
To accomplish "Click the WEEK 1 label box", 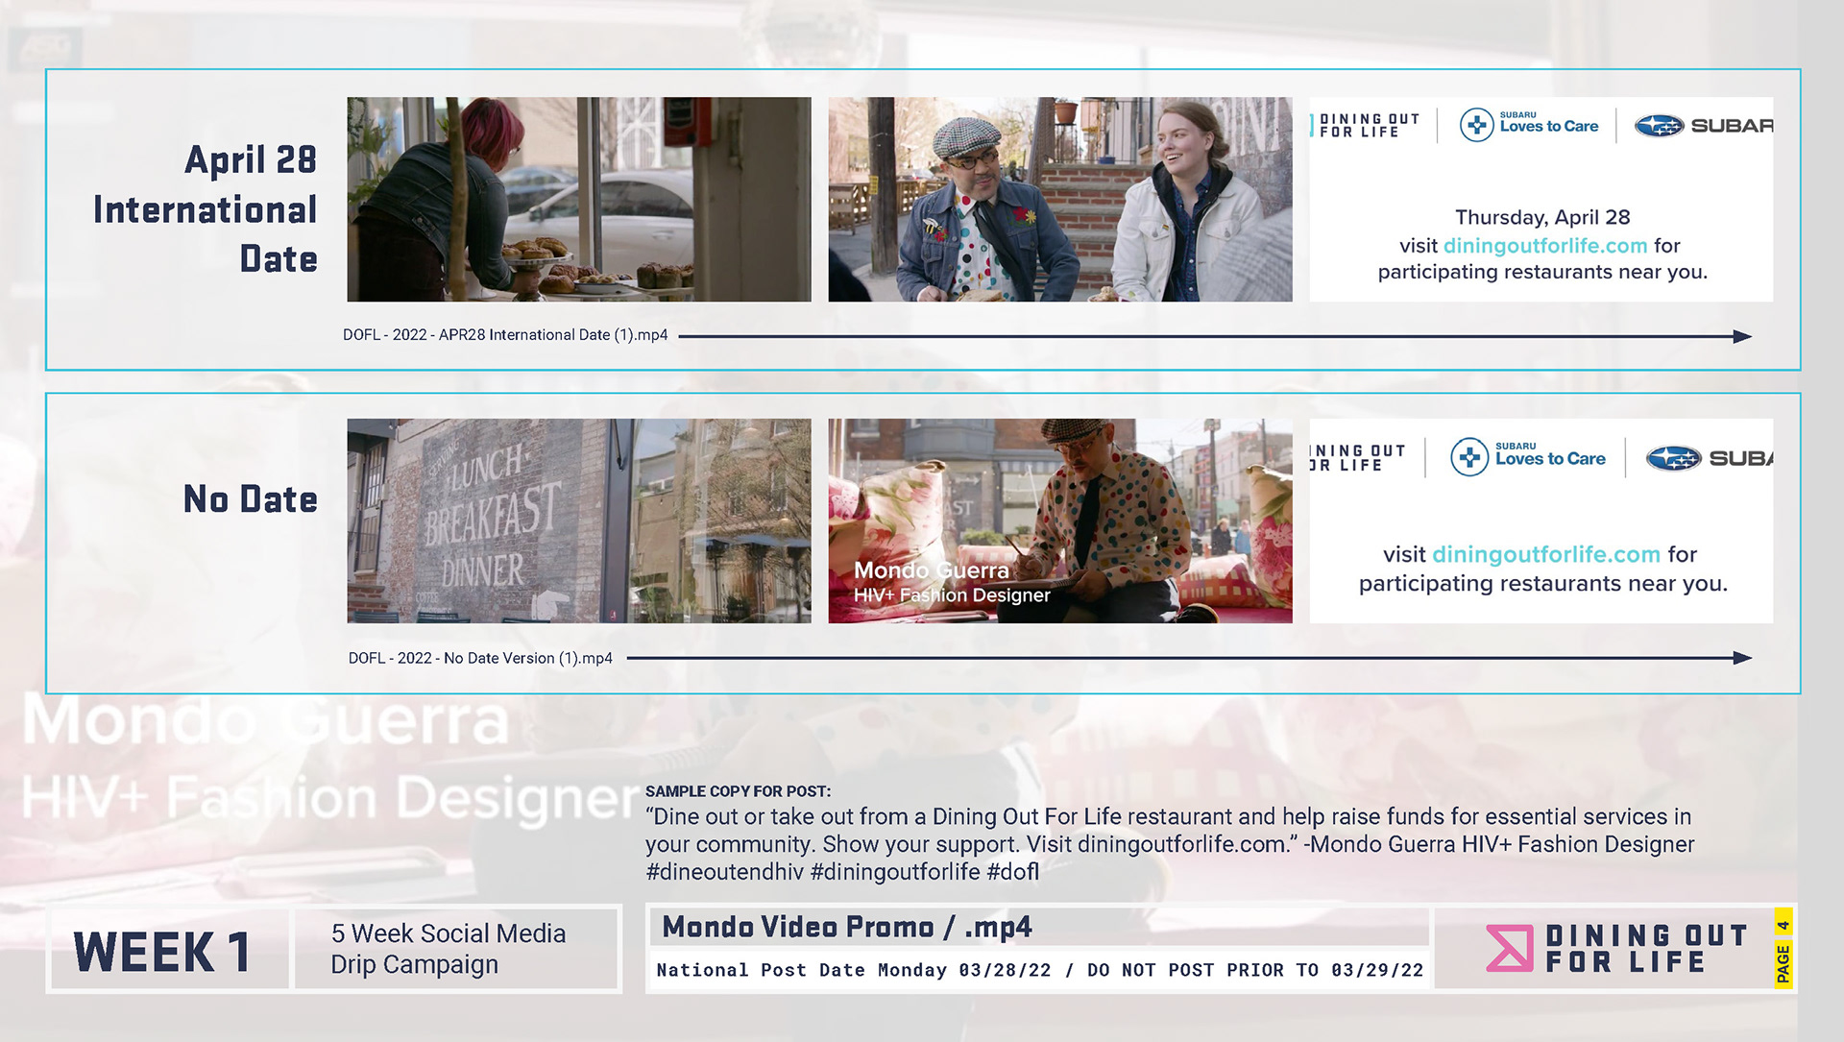I will click(x=164, y=951).
